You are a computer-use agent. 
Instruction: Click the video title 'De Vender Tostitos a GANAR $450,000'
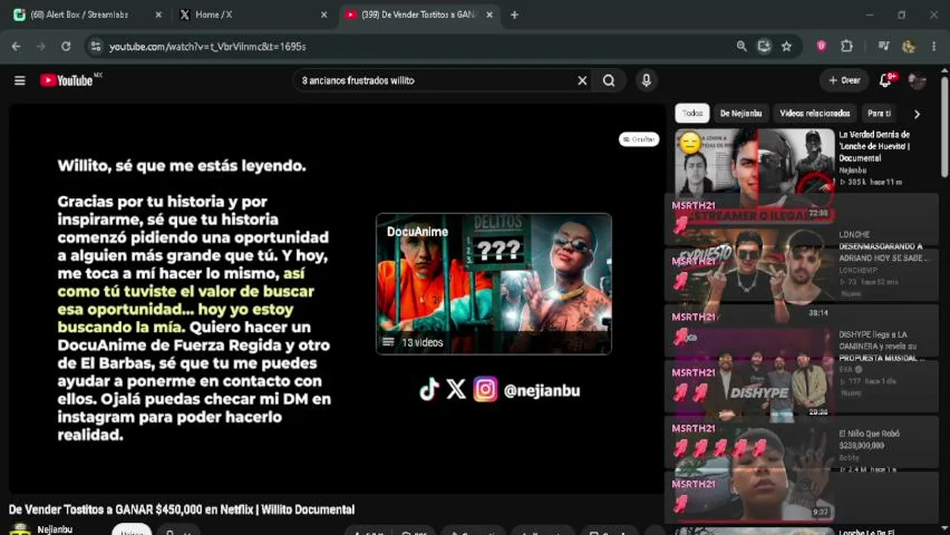[x=181, y=510]
